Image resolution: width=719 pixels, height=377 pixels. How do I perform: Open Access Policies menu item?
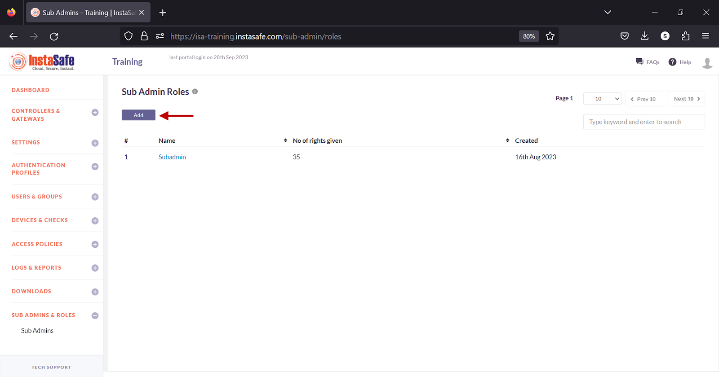coord(37,244)
